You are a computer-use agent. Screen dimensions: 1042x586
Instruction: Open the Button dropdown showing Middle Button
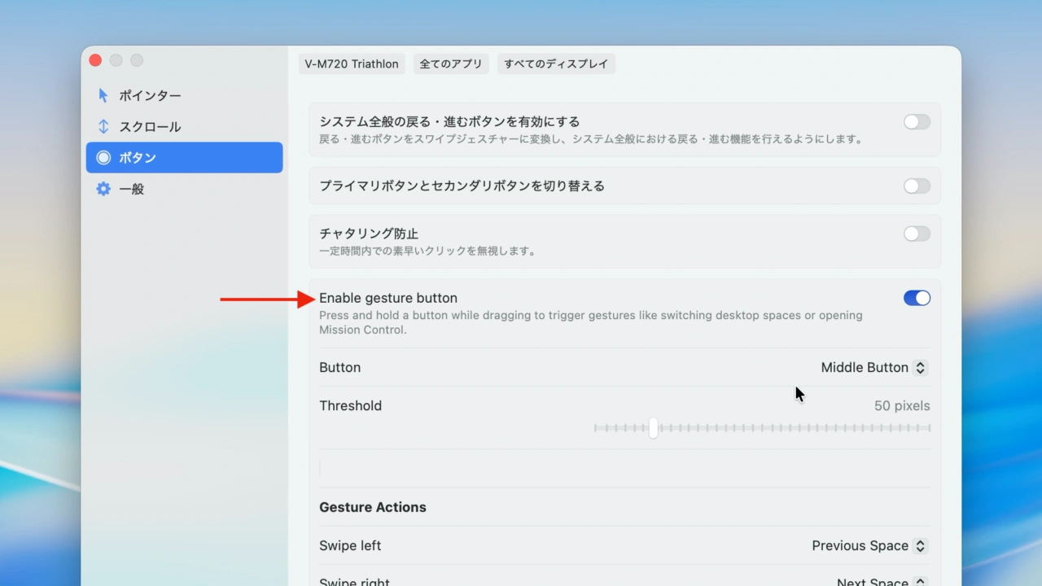[x=873, y=367]
